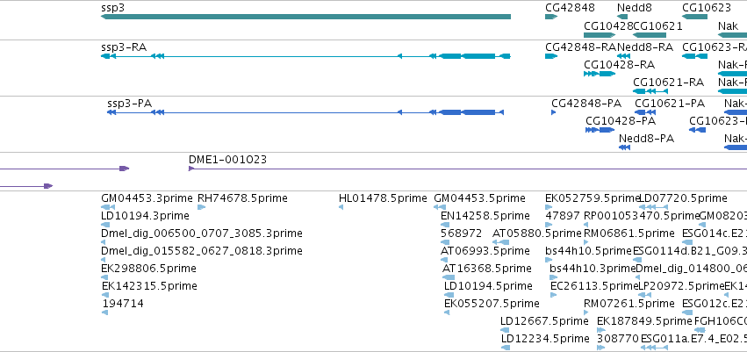Open the HL01478.5prime EST label

(x=383, y=198)
